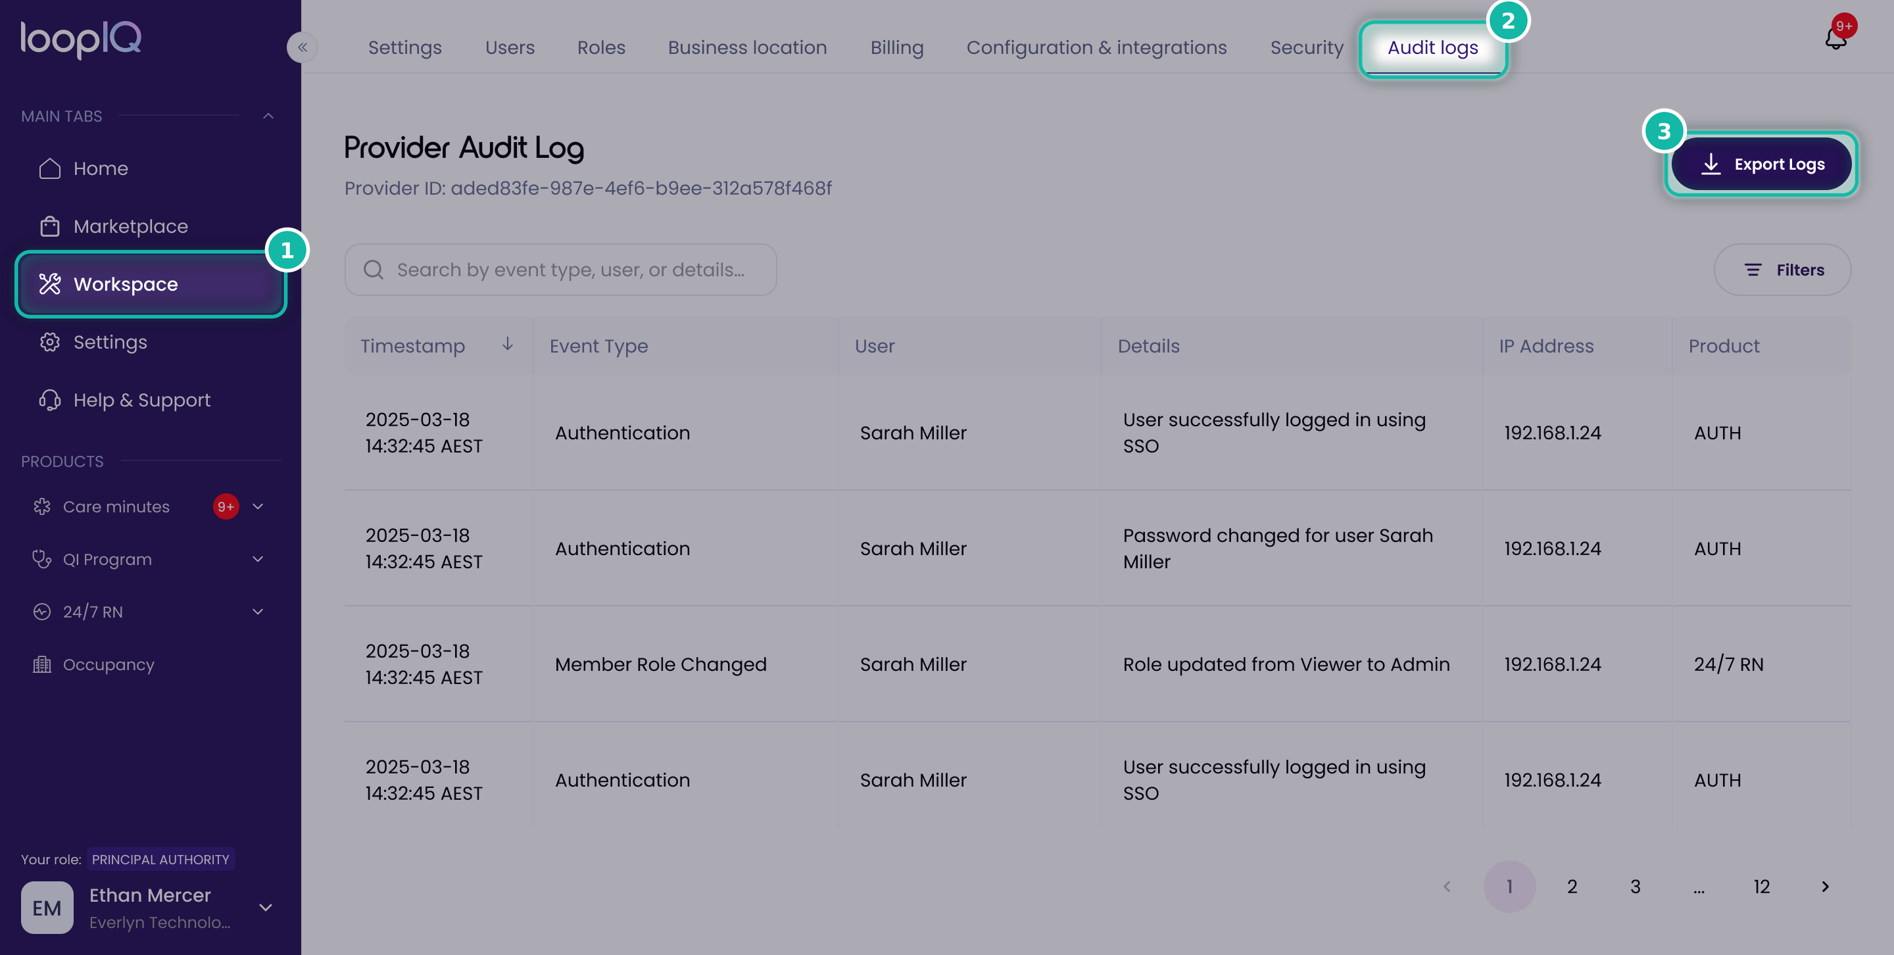Open the Filters panel
Viewport: 1894px width, 955px height.
(1782, 270)
